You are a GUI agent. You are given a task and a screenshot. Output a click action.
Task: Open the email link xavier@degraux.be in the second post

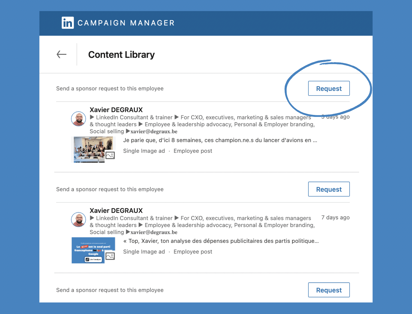pos(154,232)
